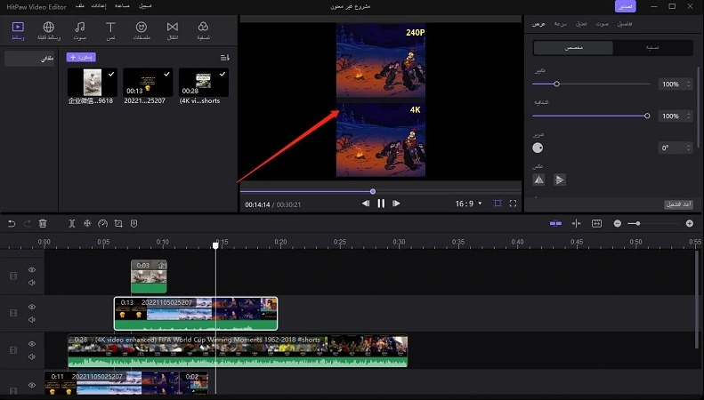Add a marker with the marker icon
Screen dimensions: 704x400
[x=134, y=223]
